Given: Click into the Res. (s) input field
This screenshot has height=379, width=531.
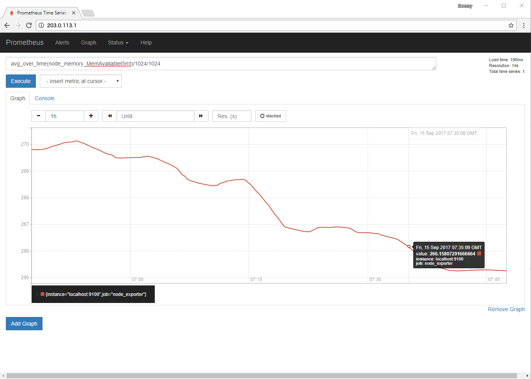Looking at the screenshot, I should [x=232, y=116].
